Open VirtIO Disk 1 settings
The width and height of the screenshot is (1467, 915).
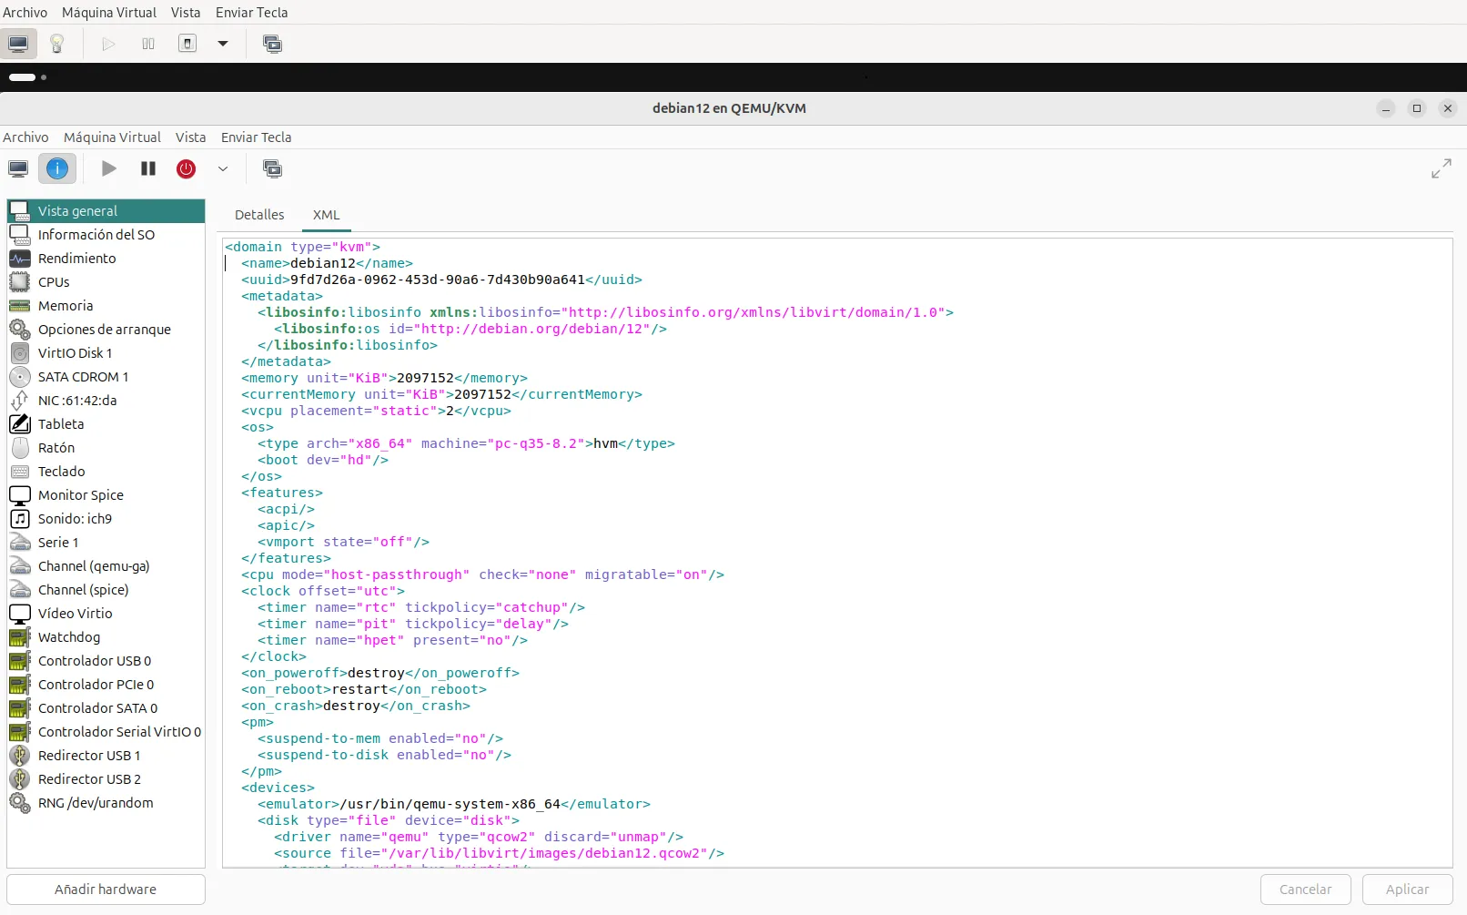(75, 353)
